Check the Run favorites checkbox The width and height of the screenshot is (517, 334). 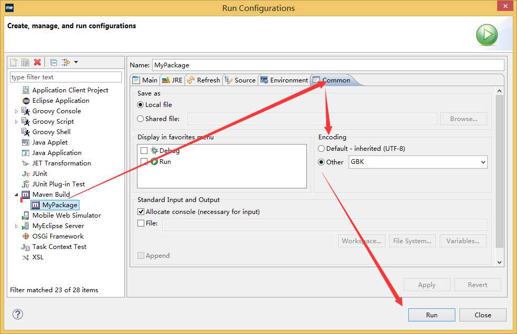click(x=144, y=162)
